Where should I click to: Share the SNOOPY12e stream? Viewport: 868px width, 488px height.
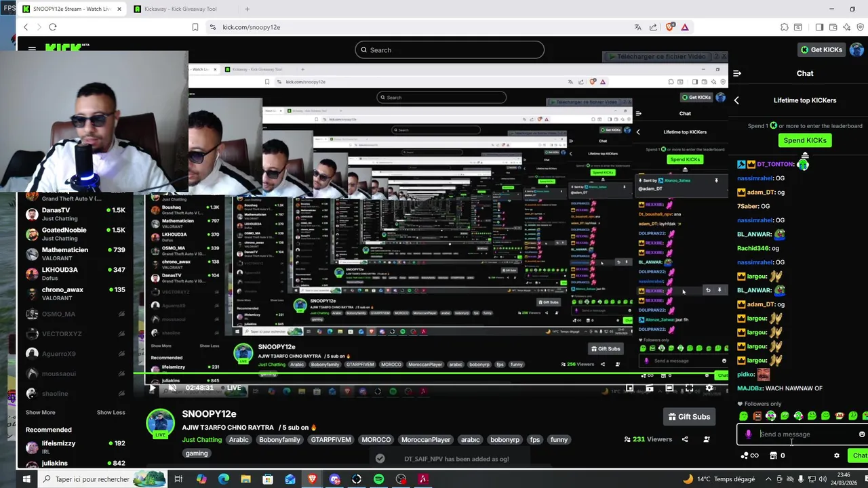(685, 439)
